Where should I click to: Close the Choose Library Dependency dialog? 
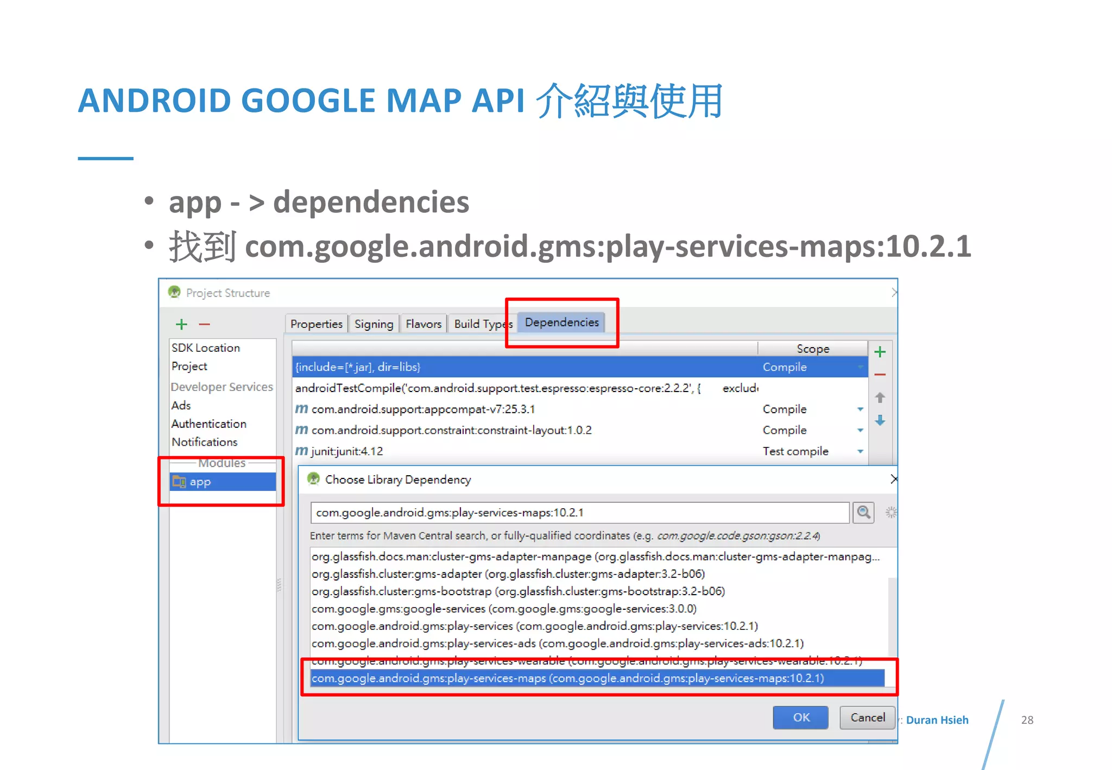click(893, 479)
